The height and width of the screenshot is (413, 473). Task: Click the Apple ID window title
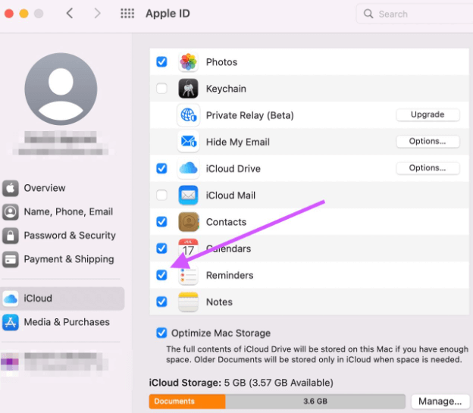click(168, 14)
